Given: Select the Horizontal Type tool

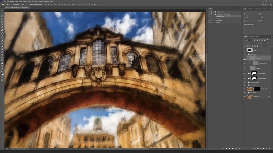Looking at the screenshot, I should coord(2,55).
